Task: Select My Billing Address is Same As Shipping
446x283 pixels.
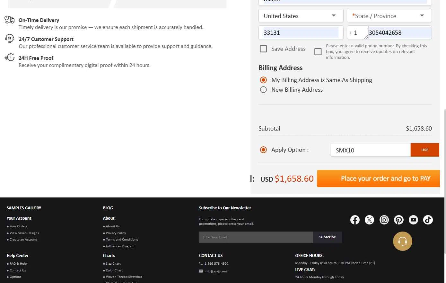Action: (263, 80)
